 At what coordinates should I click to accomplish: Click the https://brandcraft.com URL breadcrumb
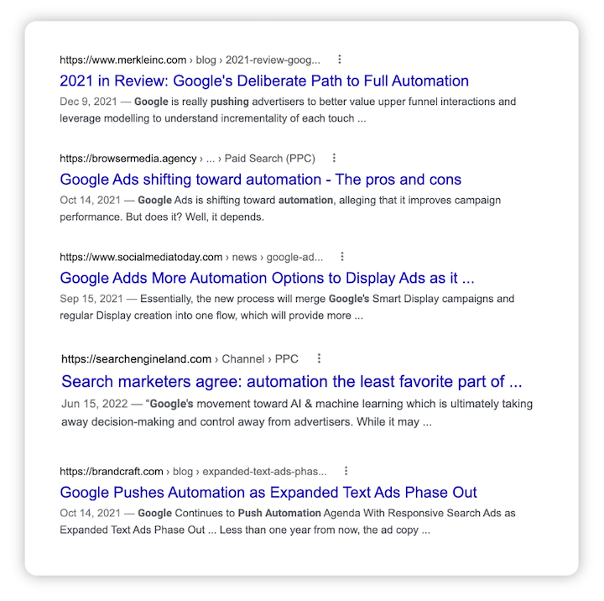point(193,472)
